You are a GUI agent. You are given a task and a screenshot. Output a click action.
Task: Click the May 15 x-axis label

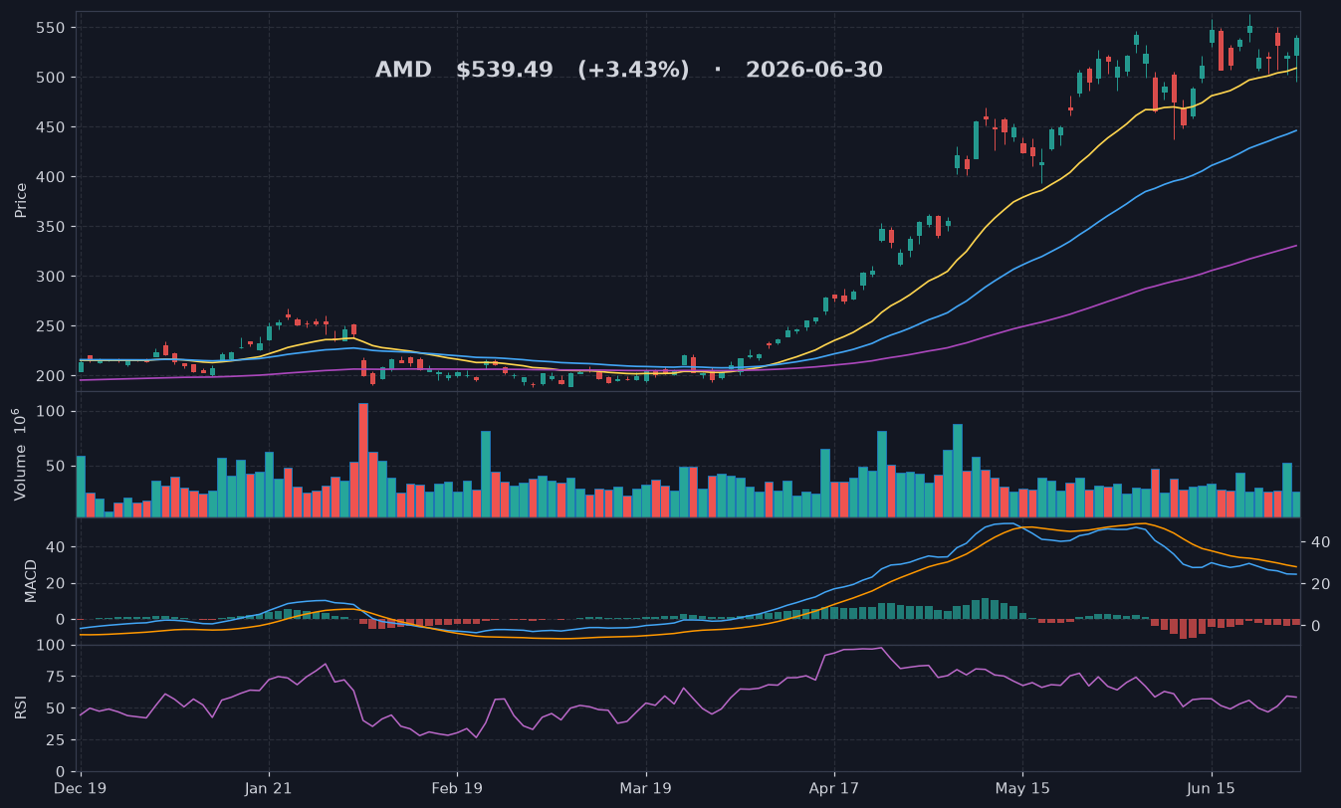click(1022, 788)
